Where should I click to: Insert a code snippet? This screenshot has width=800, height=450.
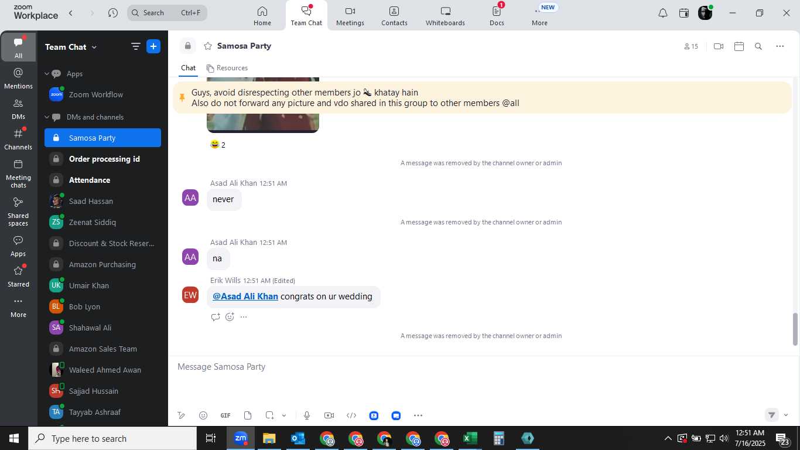[351, 415]
